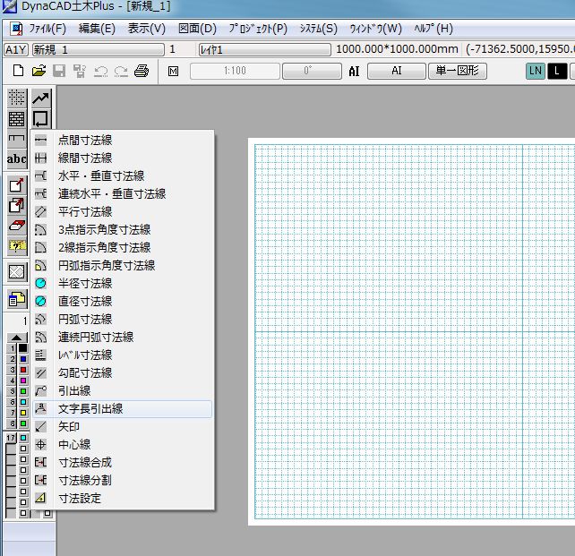Screen dimensions: 575x556
Task: Choose highlighted 文字長引出線 entry
Action: [x=123, y=409]
